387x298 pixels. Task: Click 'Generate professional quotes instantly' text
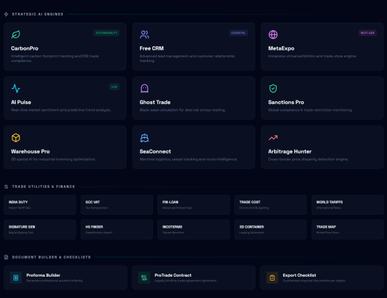[x=55, y=281]
